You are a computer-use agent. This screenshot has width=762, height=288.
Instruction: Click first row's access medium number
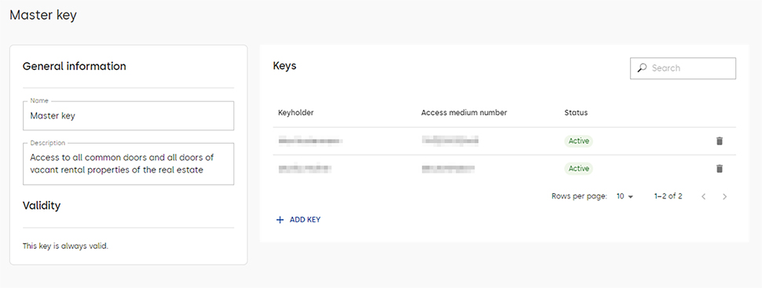click(x=450, y=140)
